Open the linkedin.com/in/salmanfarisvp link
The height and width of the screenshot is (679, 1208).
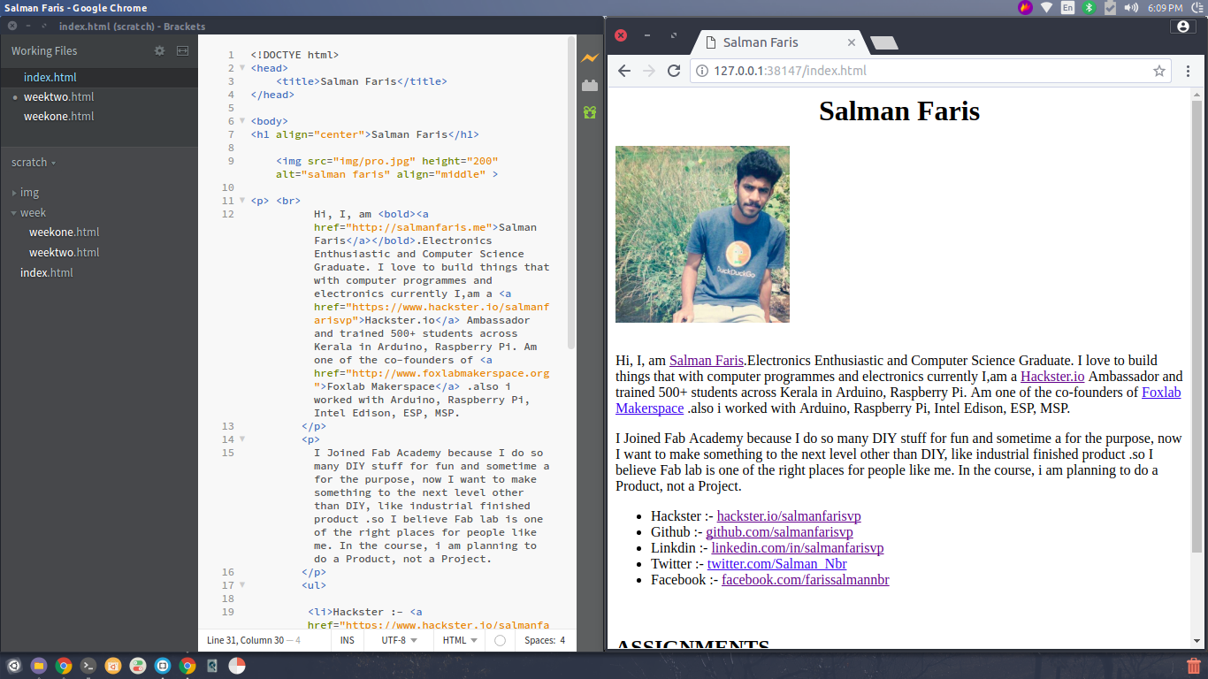click(798, 548)
